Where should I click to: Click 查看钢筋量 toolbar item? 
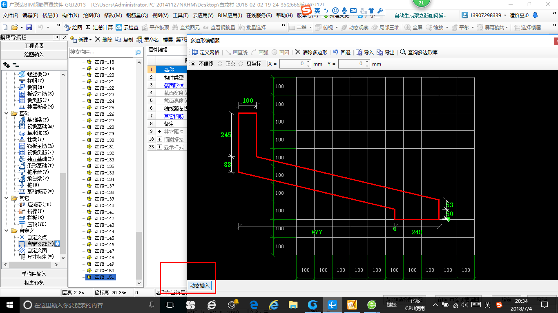(x=219, y=27)
